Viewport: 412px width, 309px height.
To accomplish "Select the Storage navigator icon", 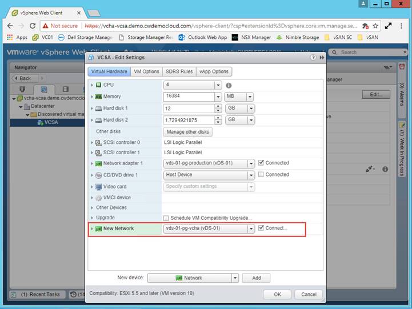I will [x=66, y=89].
